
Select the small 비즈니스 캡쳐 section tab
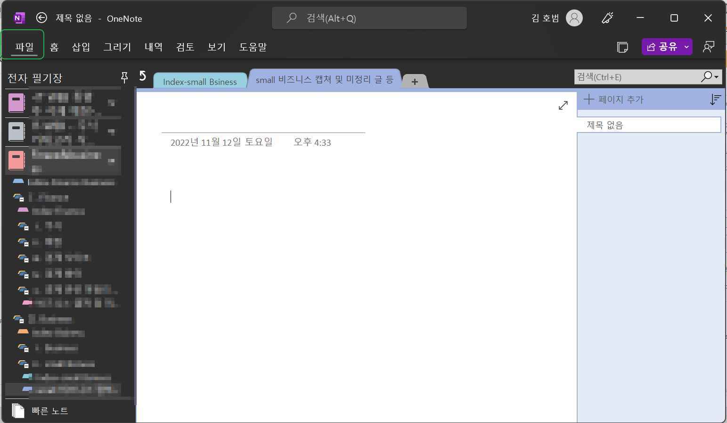tap(325, 79)
